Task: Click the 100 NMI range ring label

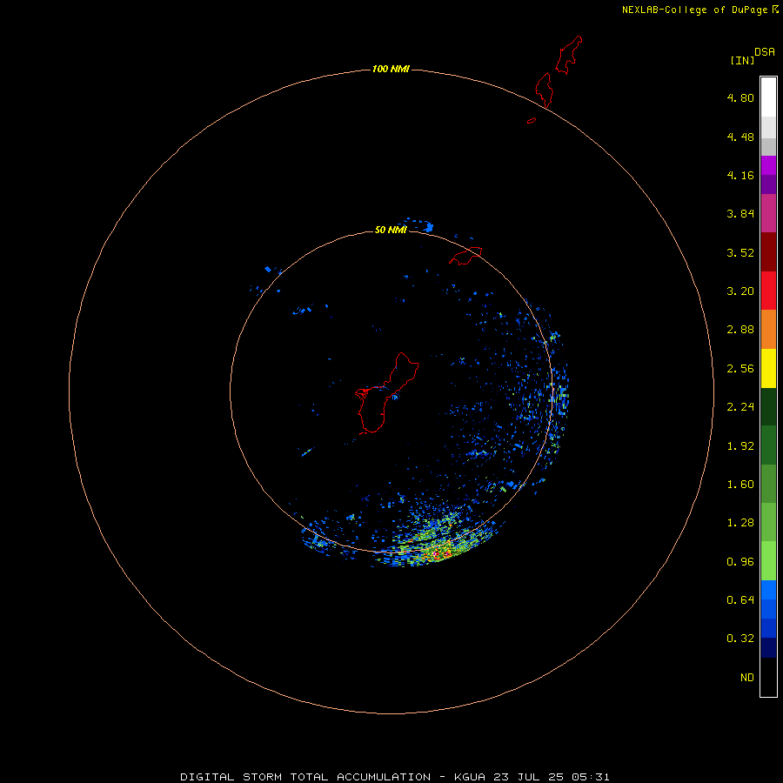Action: [391, 69]
